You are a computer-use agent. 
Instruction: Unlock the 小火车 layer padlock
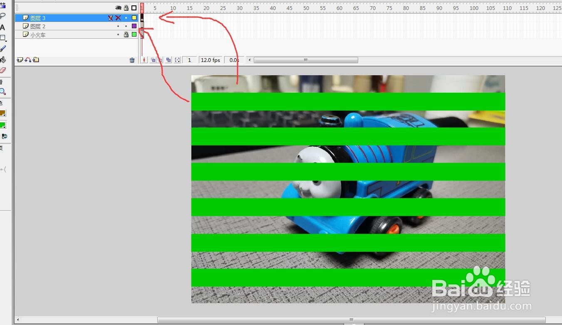[126, 34]
